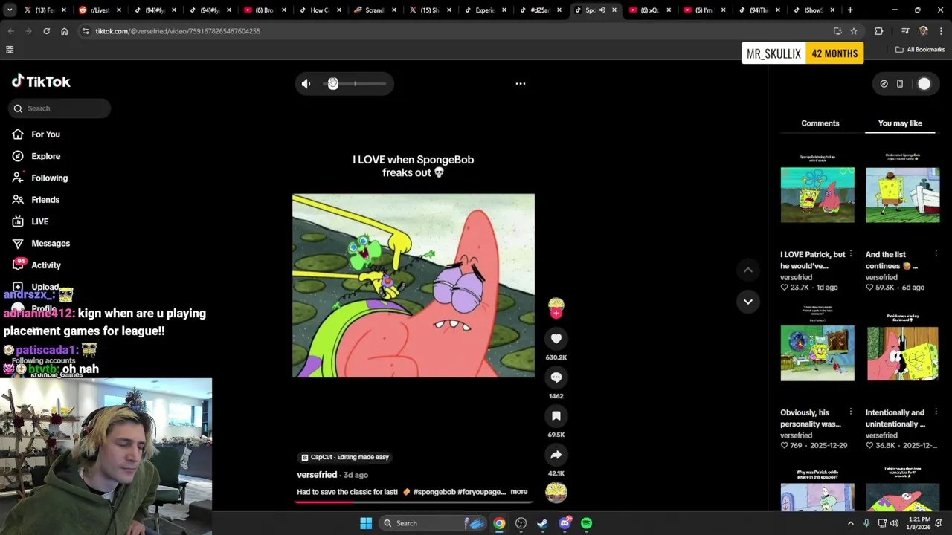Open the Chrome apps grid icon
The height and width of the screenshot is (535, 952).
[10, 50]
